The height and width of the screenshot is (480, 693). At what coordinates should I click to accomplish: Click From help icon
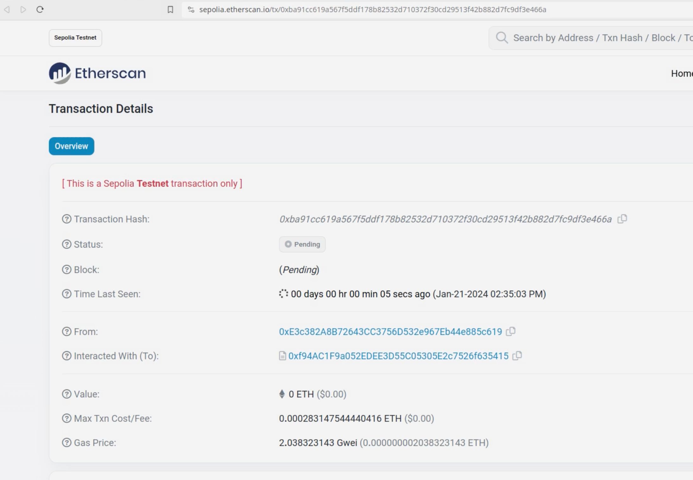(x=67, y=331)
